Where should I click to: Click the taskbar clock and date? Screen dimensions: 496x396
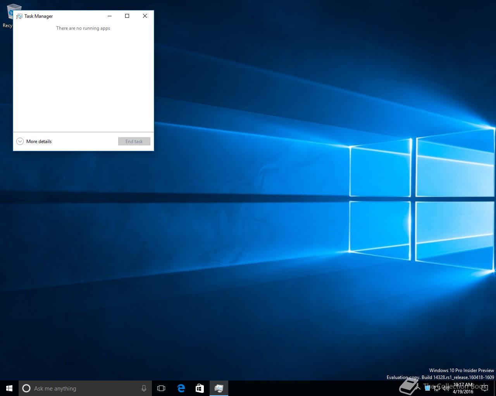tap(463, 388)
